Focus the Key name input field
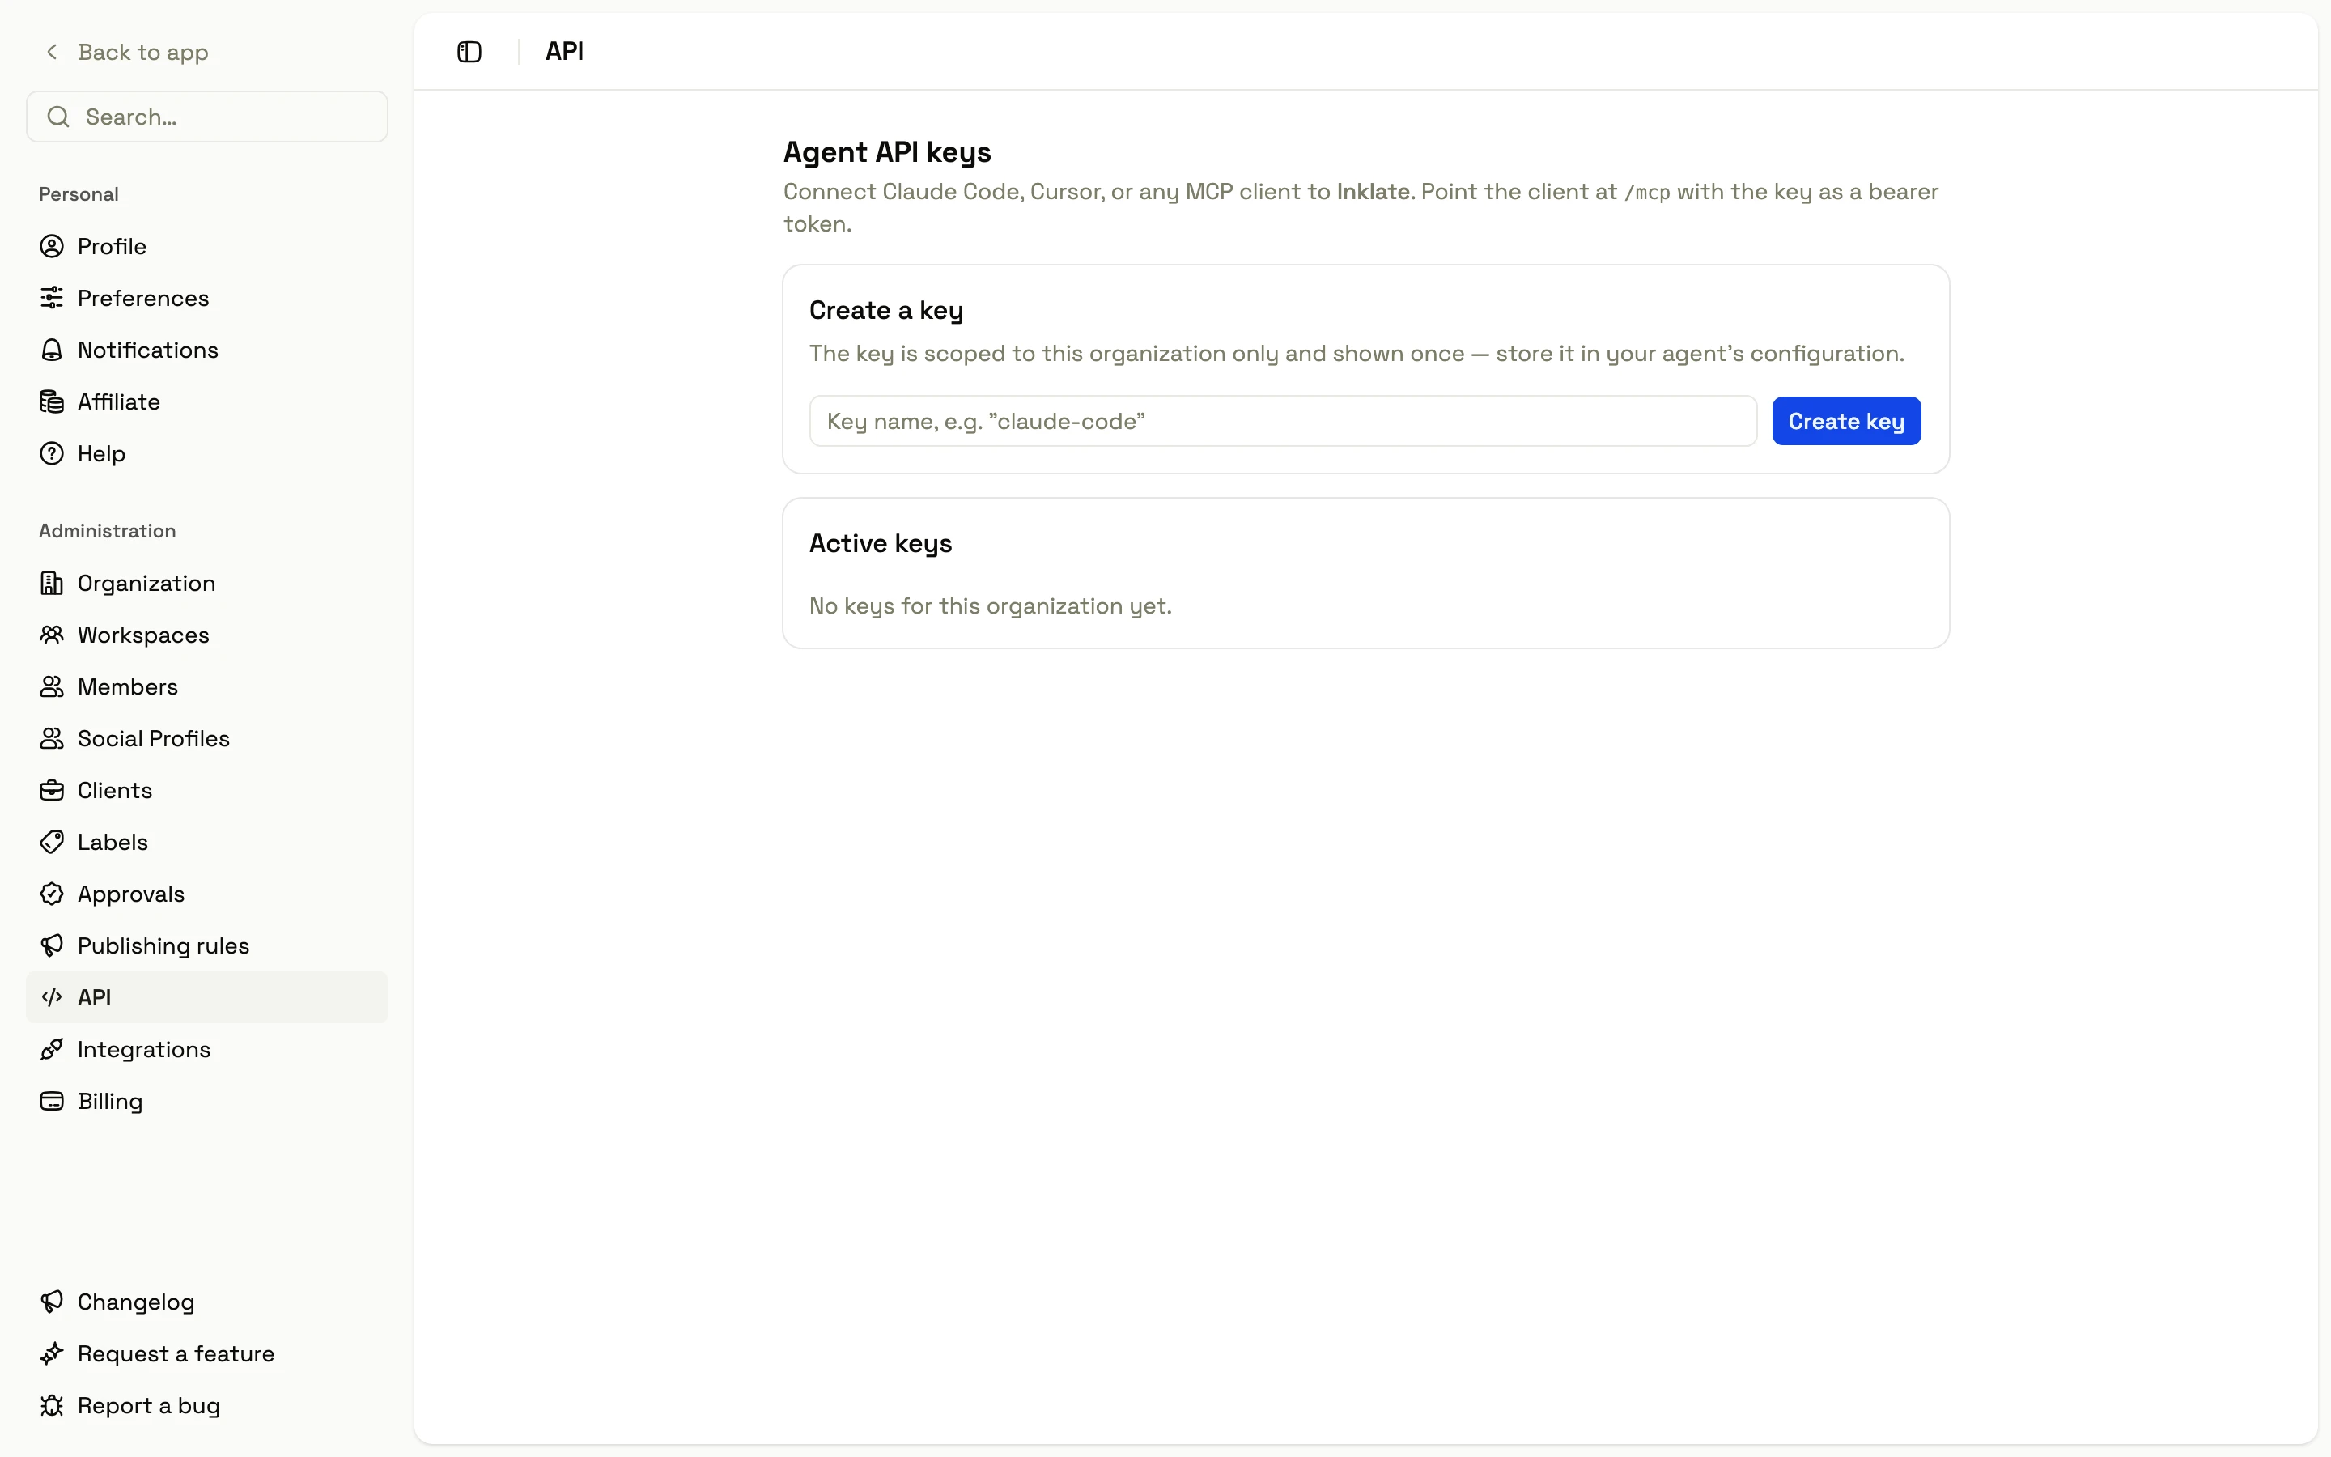2331x1457 pixels. coord(1283,421)
